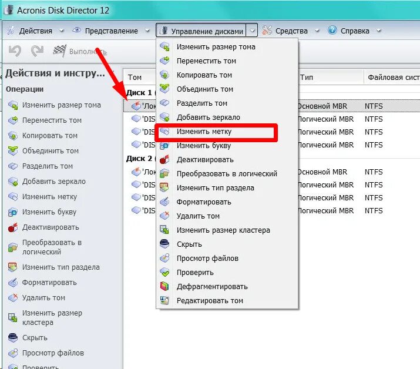
Task: Select Форматировать from the dropdown menu
Action: coord(227,202)
